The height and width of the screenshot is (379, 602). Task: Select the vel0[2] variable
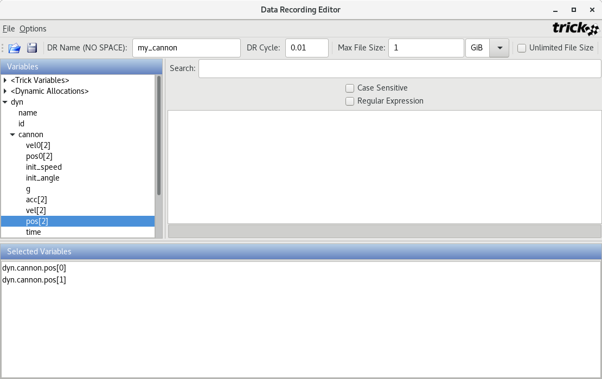tap(38, 145)
